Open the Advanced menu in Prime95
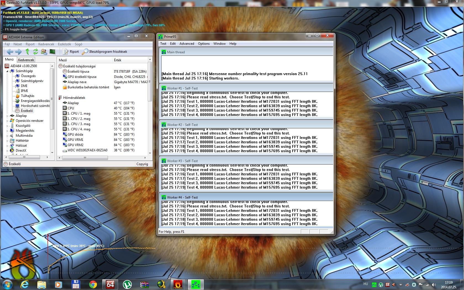 tap(187, 44)
